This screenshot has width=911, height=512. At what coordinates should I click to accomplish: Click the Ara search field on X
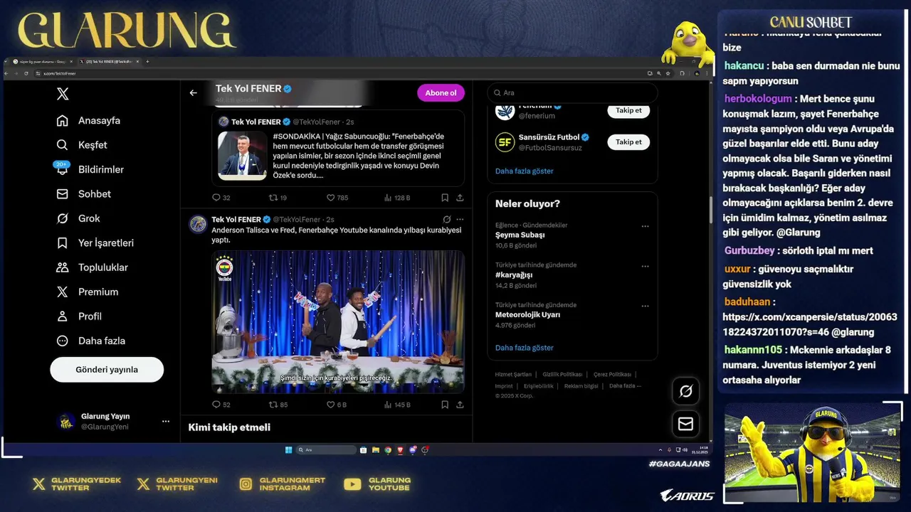[572, 93]
